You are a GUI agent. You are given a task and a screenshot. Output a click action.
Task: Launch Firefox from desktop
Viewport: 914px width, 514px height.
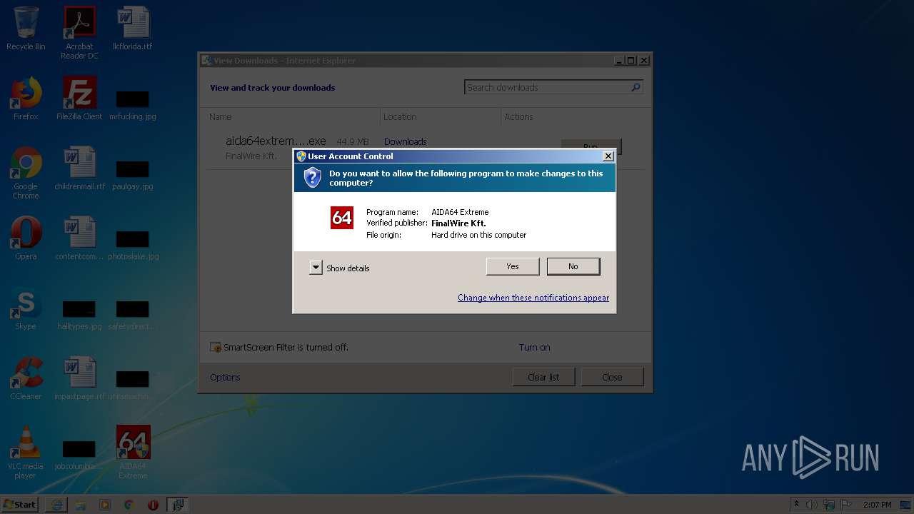(x=26, y=99)
